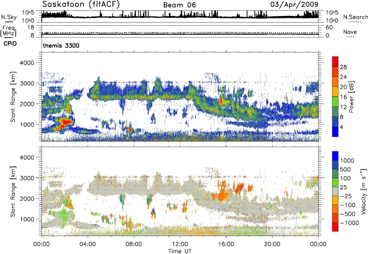Click the 'Saskatoon (fitACF)' title
This screenshot has height=254, width=368.
point(81,5)
